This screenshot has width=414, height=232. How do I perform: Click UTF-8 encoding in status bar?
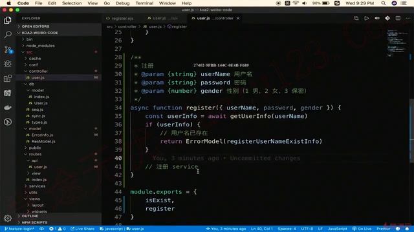click(x=307, y=229)
